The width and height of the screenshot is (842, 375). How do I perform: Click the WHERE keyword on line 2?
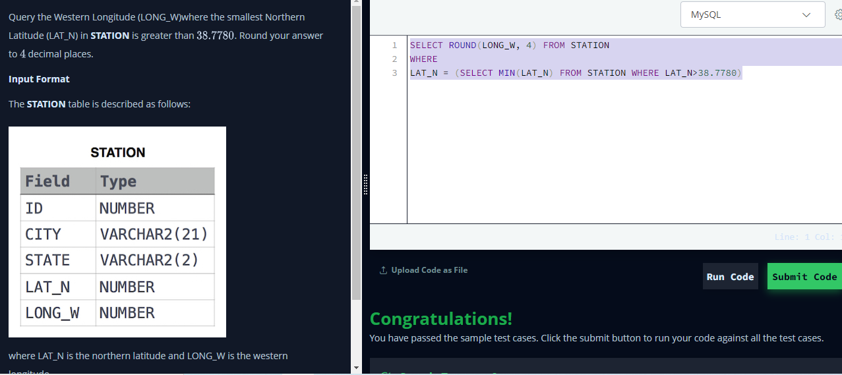pyautogui.click(x=423, y=59)
